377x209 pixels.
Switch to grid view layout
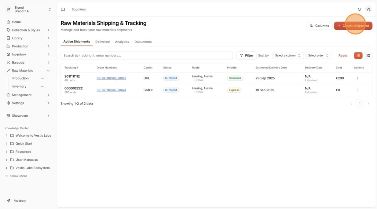pos(368,56)
